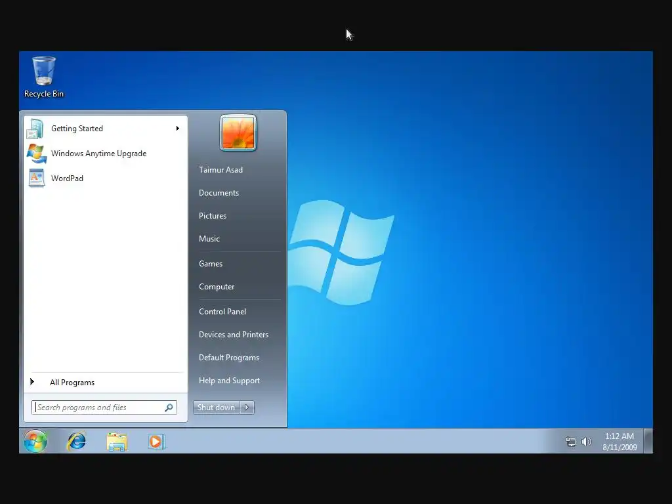Open Pictures from the Start menu
The height and width of the screenshot is (504, 672).
click(213, 215)
